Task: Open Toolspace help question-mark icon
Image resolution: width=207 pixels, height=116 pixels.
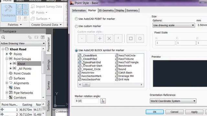Action: click(42, 37)
